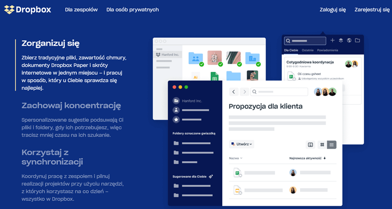
Task: Sort by Najnowsza aktywność column
Action: (308, 158)
